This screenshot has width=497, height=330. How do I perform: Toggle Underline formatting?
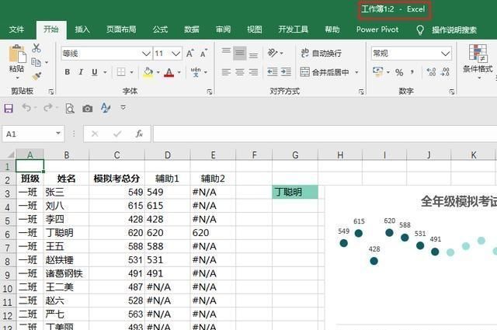95,72
